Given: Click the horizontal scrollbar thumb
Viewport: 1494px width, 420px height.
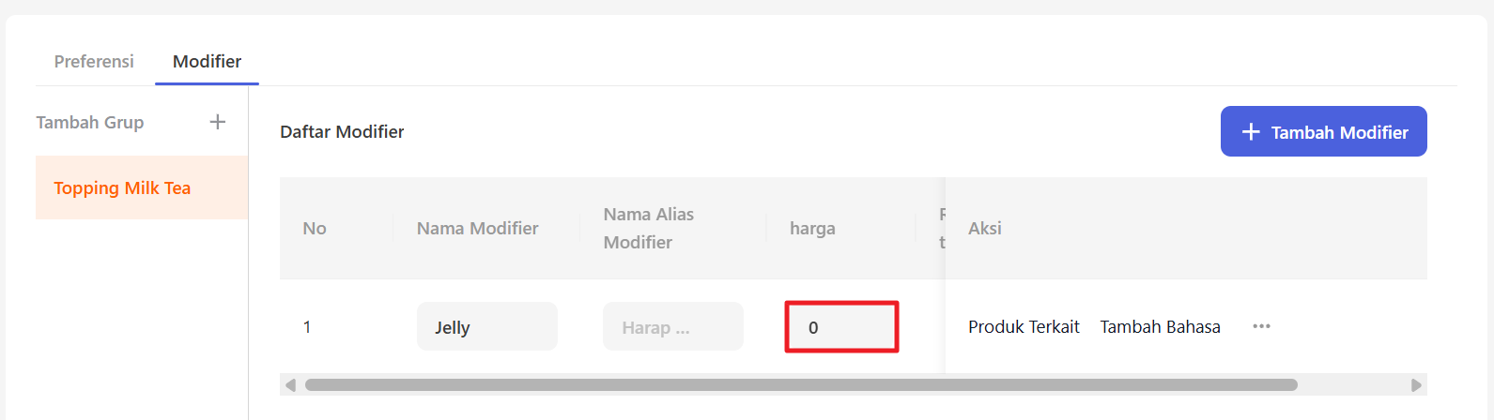Looking at the screenshot, I should (801, 385).
